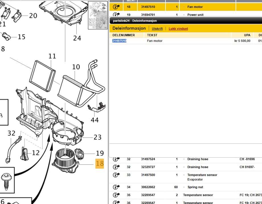Click the UPA column header

point(247,35)
